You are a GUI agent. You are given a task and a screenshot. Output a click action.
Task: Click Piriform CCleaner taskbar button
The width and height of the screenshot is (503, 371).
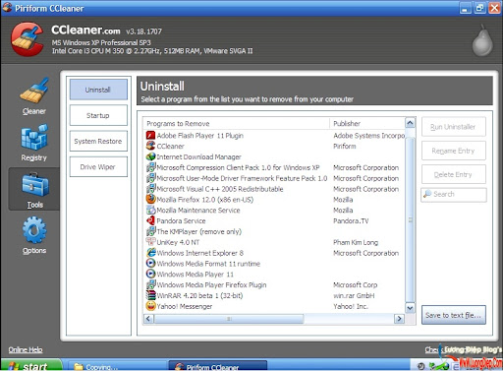(217, 366)
